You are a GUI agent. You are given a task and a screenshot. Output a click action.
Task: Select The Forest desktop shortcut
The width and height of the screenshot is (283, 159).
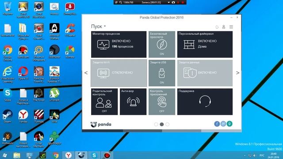click(x=39, y=95)
